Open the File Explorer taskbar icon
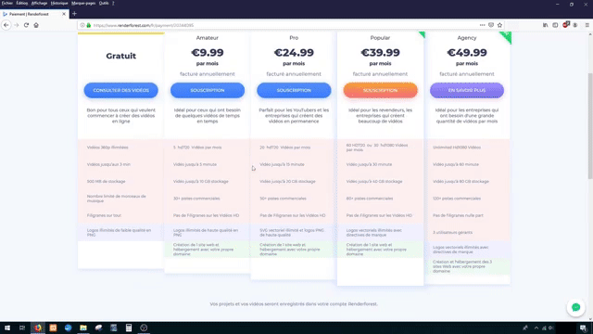The height and width of the screenshot is (334, 593). [x=83, y=328]
